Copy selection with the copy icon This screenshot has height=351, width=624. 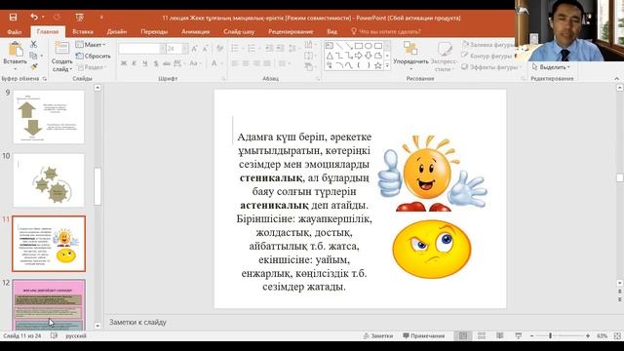point(33,56)
